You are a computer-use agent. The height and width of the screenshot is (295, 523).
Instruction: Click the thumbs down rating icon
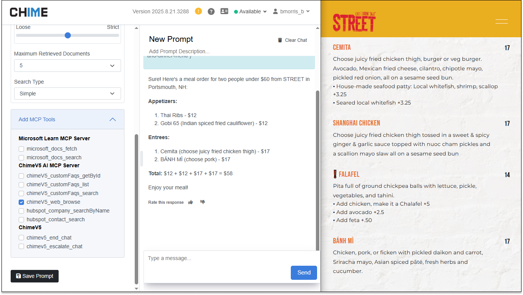point(203,202)
